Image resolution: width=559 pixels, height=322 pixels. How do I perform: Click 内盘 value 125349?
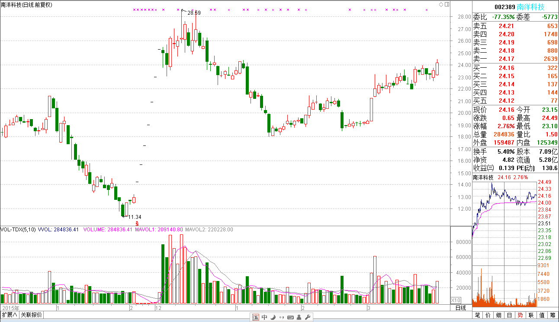546,142
